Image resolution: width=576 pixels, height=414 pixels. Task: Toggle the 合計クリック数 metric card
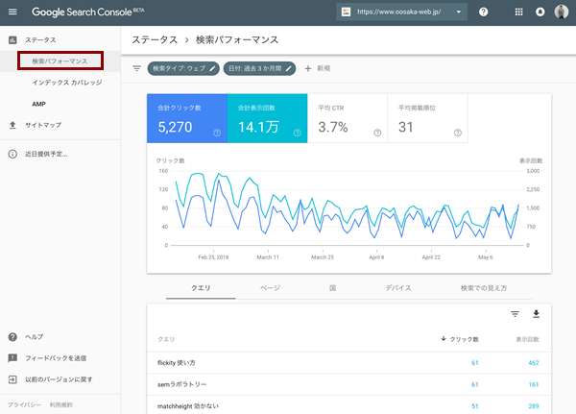[187, 118]
